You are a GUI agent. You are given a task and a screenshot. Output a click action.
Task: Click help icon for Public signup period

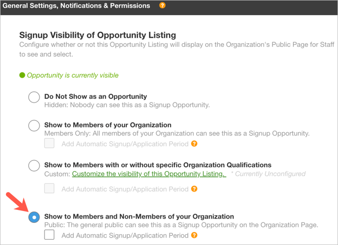coord(194,235)
